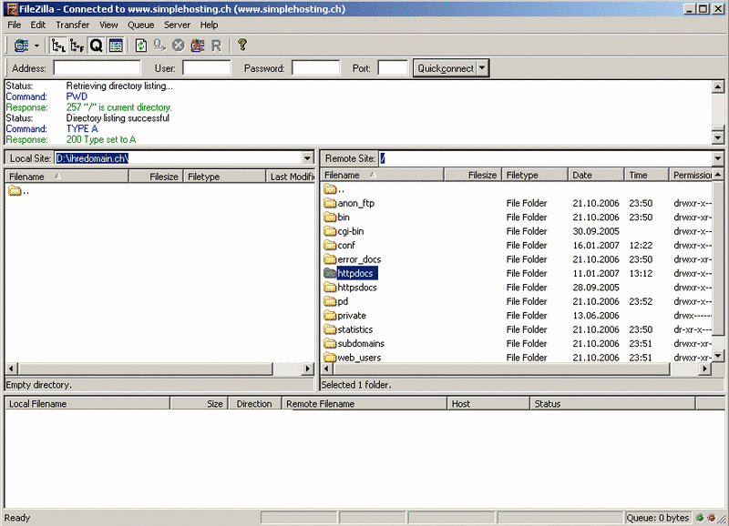Toggle the local directory tree view
The width and height of the screenshot is (729, 526).
[58, 46]
